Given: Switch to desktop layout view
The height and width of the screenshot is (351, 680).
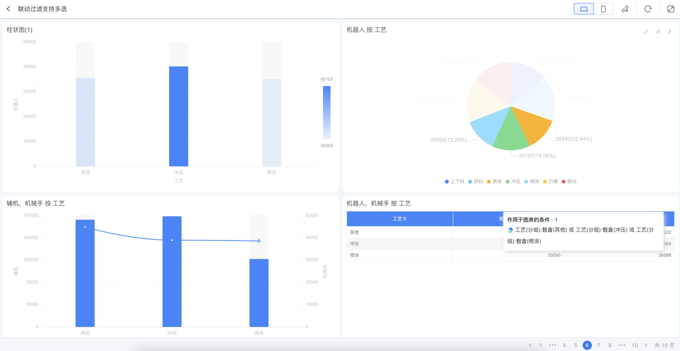Looking at the screenshot, I should click(x=584, y=9).
